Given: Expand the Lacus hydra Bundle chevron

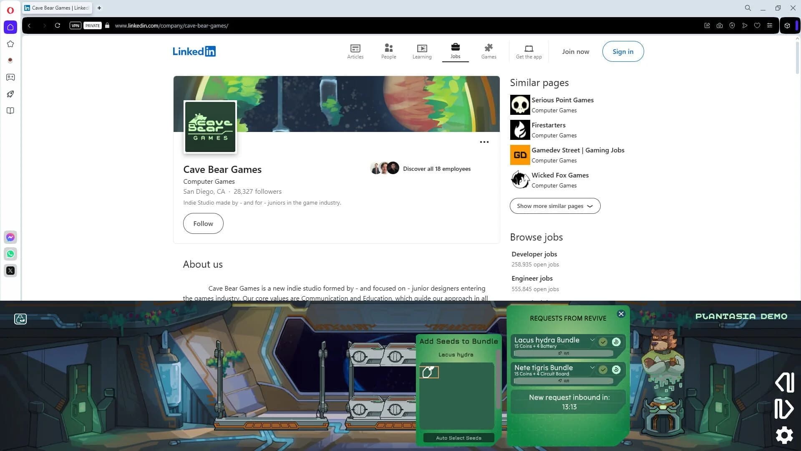Looking at the screenshot, I should click(592, 340).
